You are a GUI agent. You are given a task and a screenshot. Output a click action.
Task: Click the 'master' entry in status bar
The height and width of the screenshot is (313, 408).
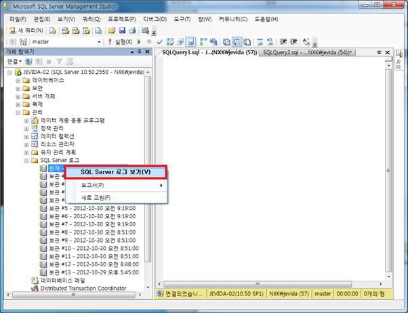323,294
